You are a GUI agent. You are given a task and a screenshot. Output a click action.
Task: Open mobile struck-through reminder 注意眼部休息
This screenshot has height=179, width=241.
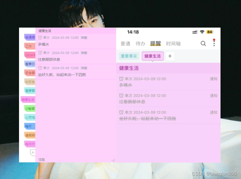(132, 102)
